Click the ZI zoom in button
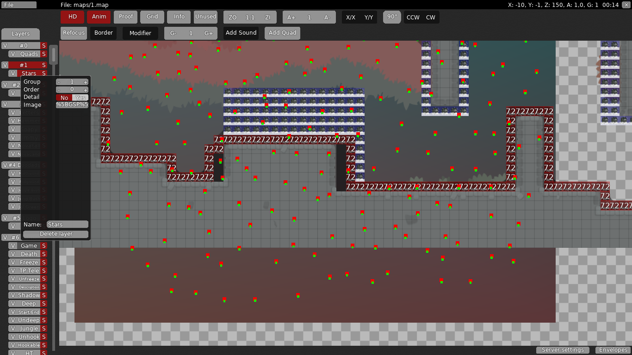The width and height of the screenshot is (632, 355). 267,17
